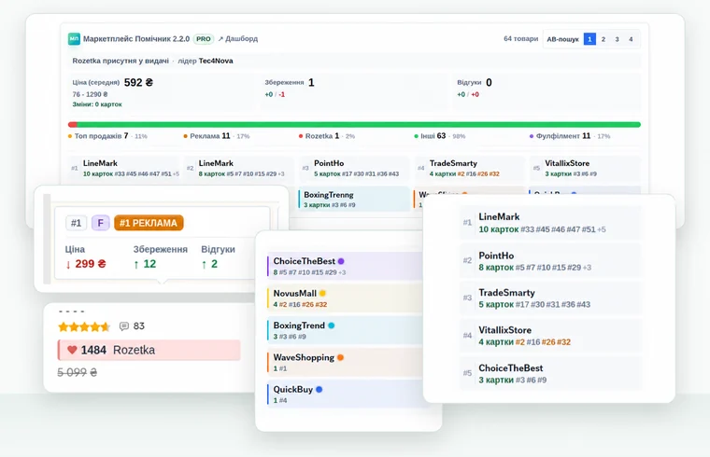710x457 pixels.
Task: Click the five-star rating icons
Action: [84, 326]
